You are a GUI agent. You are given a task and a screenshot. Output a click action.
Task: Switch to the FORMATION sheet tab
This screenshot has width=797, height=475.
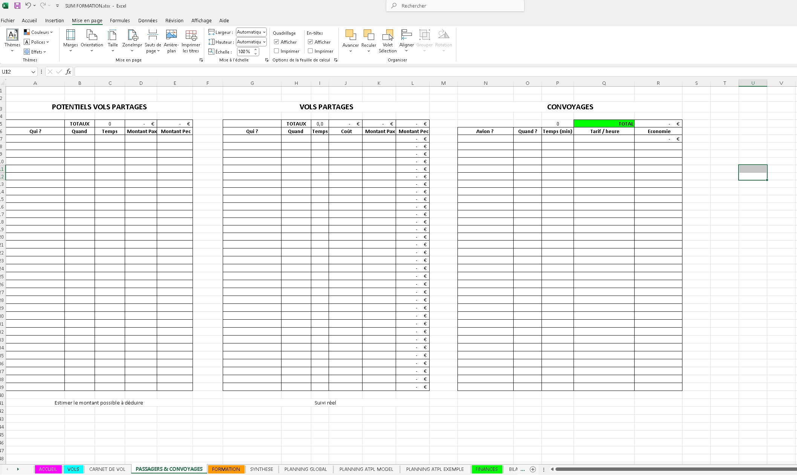pyautogui.click(x=226, y=469)
